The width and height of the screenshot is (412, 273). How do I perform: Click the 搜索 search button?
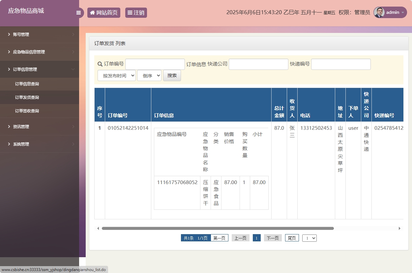172,75
